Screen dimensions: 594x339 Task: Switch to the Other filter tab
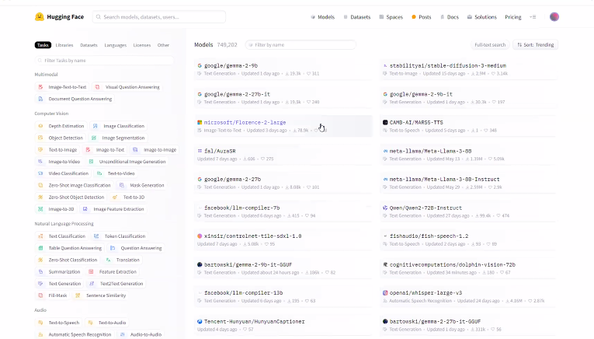163,45
